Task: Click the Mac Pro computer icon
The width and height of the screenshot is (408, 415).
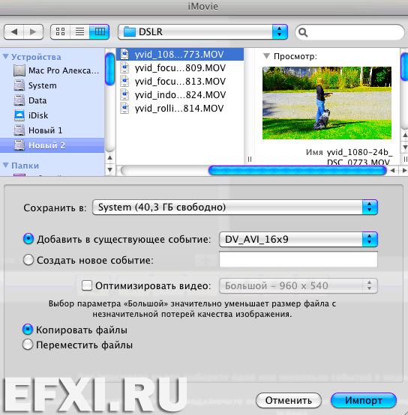Action: coord(19,70)
